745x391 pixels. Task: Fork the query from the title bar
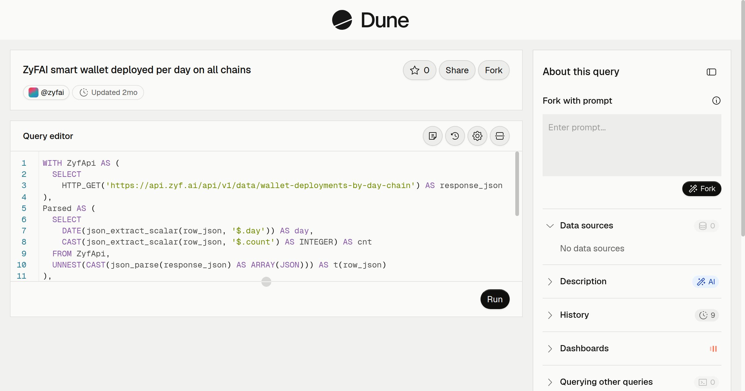click(494, 70)
